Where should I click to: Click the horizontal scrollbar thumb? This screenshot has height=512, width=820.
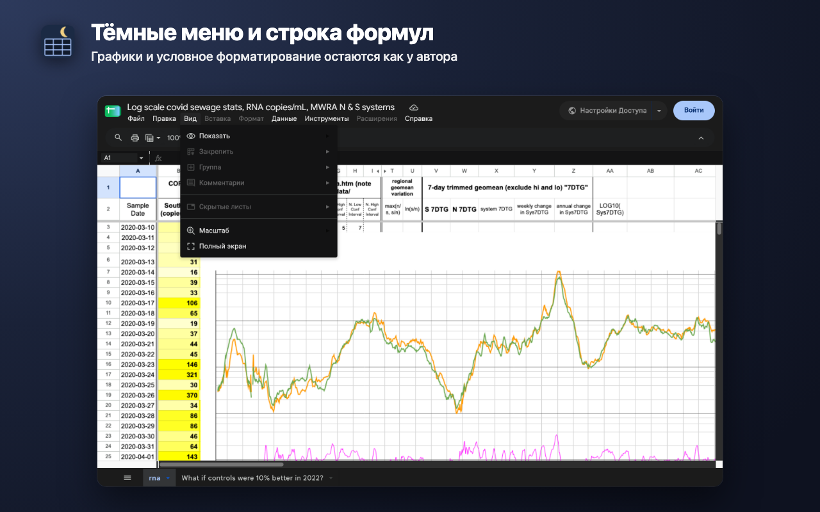pos(221,464)
